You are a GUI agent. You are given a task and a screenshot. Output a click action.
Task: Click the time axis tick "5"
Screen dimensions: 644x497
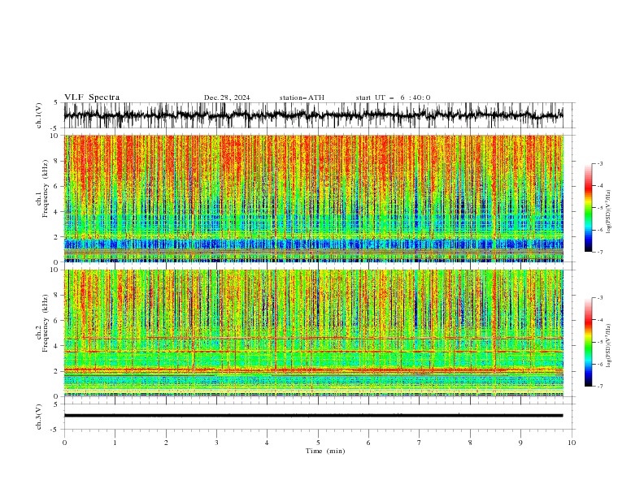pos(318,443)
